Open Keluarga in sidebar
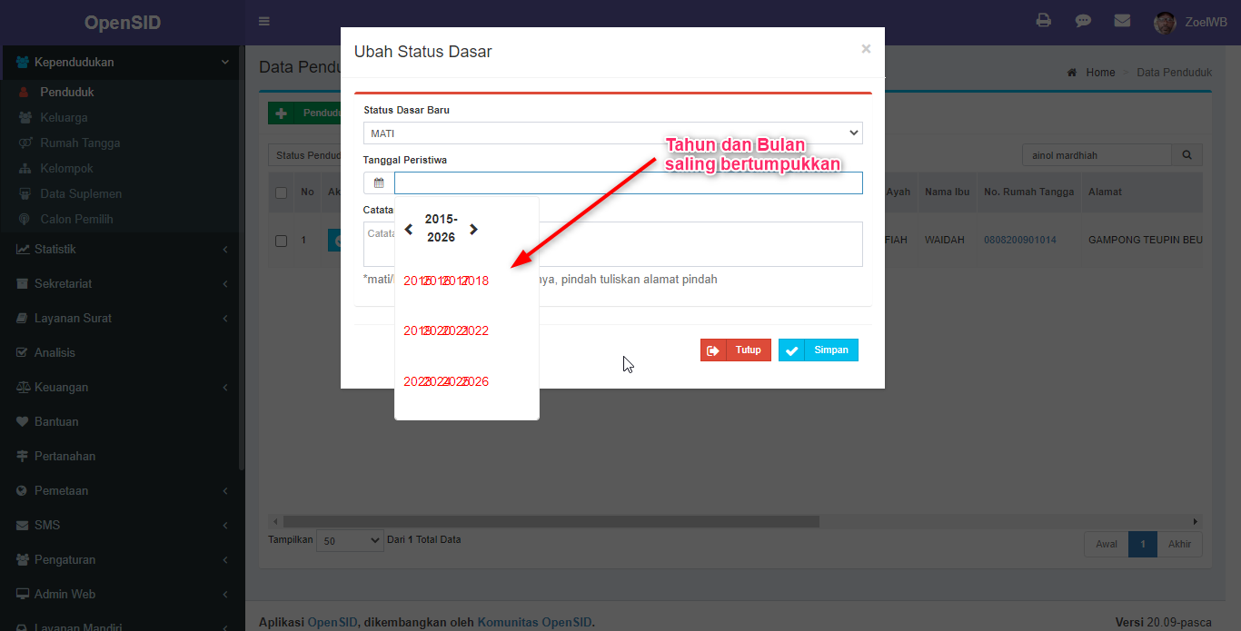1241x631 pixels. (x=64, y=117)
